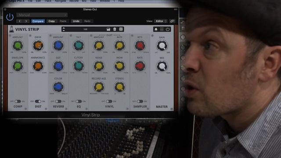Click the orange Drive knob
Image resolution: width=281 pixels, height=158 pixels.
pyautogui.click(x=38, y=45)
